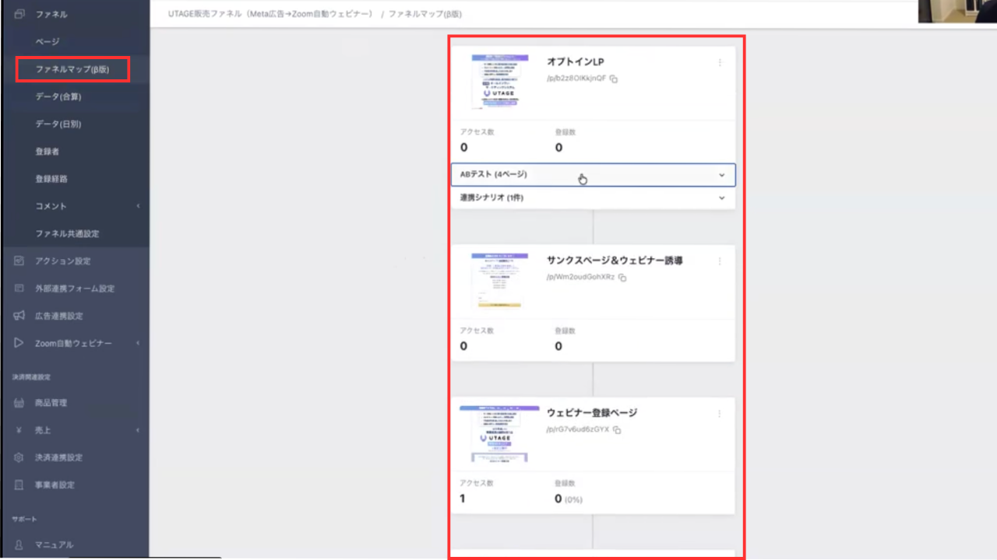Click the オプトインLP page thumbnail
Image resolution: width=997 pixels, height=560 pixels.
pyautogui.click(x=499, y=82)
